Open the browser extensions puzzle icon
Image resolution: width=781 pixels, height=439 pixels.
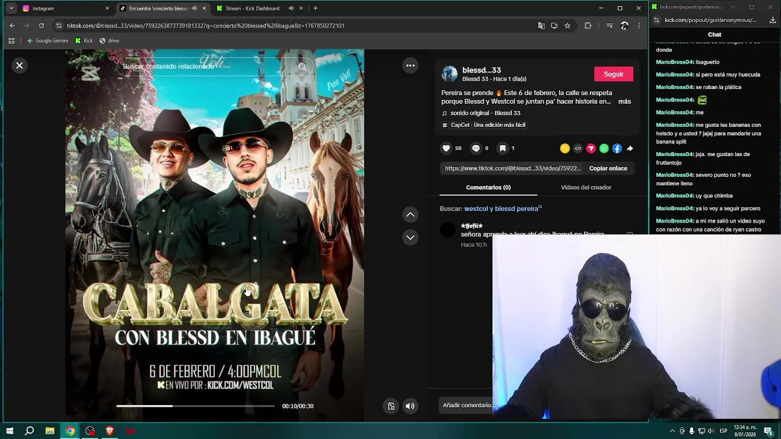pos(588,26)
